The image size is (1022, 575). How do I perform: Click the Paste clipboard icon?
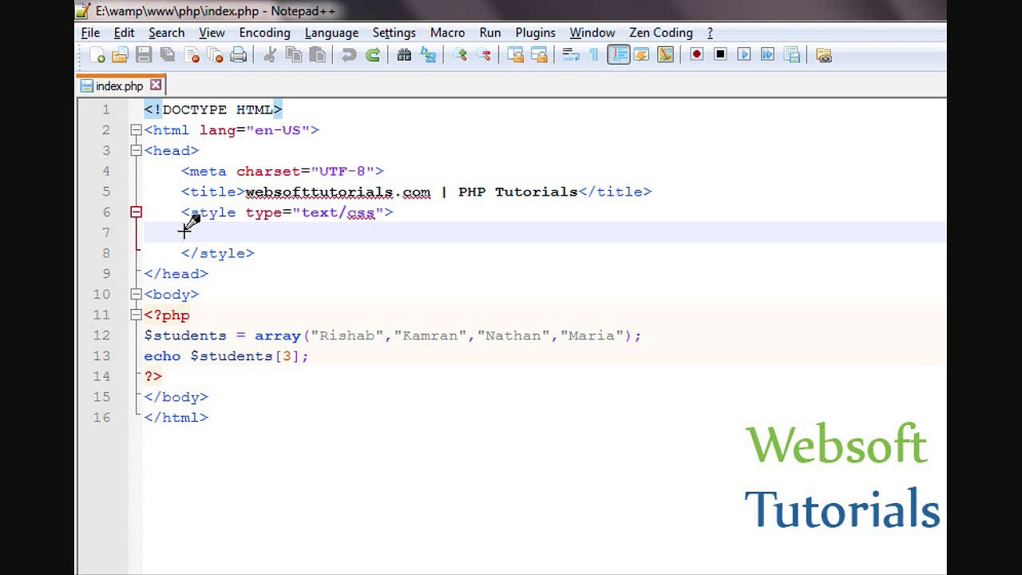[318, 55]
